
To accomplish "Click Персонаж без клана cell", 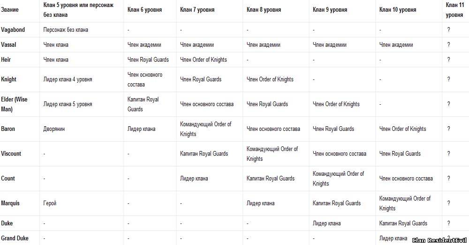I will click(x=66, y=29).
